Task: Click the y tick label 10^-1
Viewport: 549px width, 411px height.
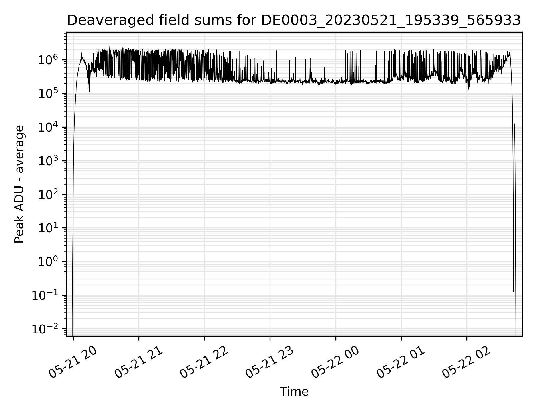Action: (x=45, y=295)
